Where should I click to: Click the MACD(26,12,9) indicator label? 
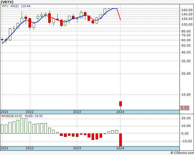click(12, 116)
